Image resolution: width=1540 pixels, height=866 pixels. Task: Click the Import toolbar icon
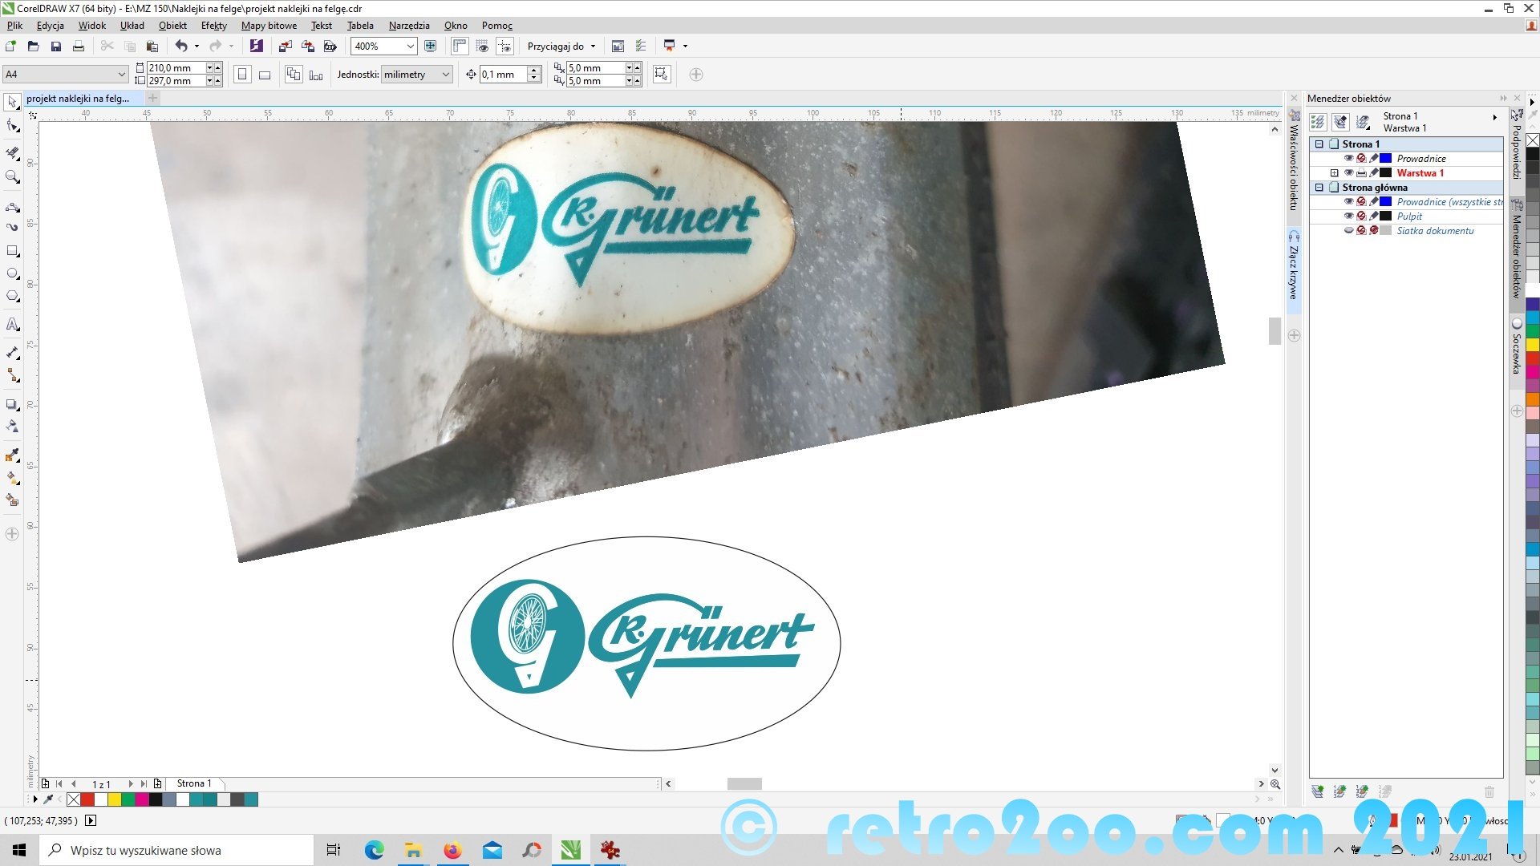tap(285, 47)
